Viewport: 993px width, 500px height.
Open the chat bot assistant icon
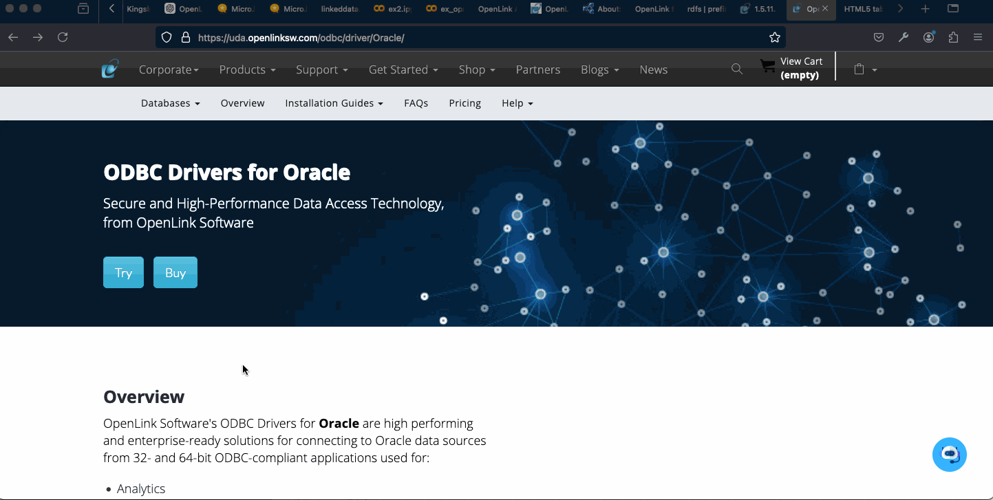950,455
